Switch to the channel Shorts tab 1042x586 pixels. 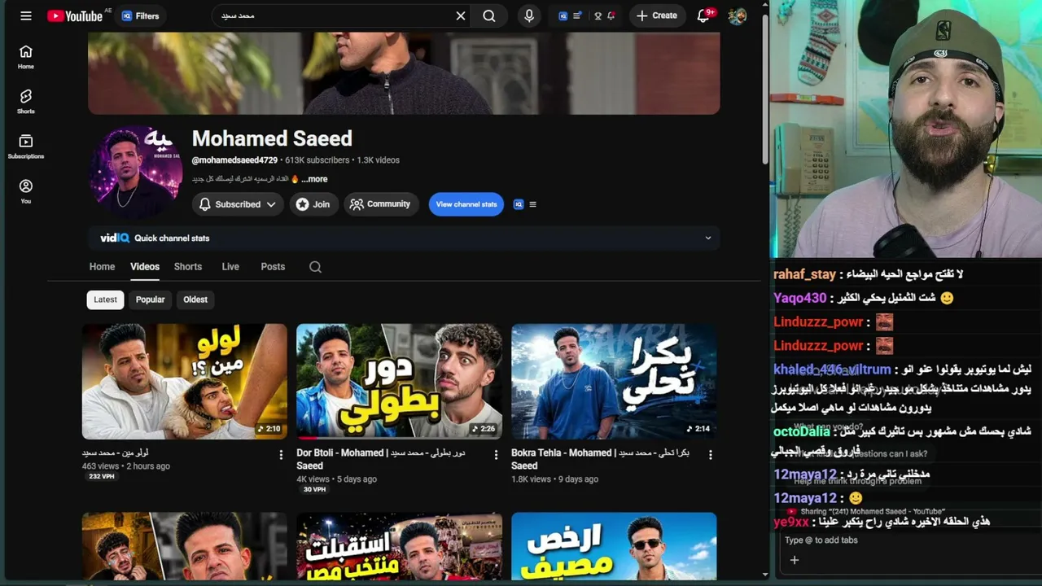coord(188,267)
